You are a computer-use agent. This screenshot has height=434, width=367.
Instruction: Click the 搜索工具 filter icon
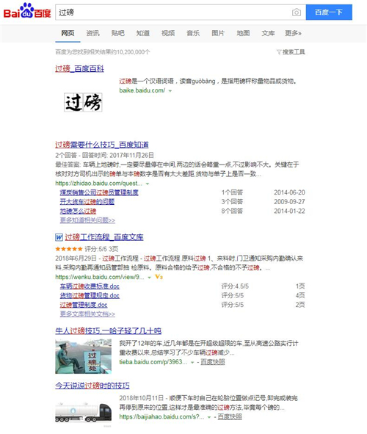279,52
